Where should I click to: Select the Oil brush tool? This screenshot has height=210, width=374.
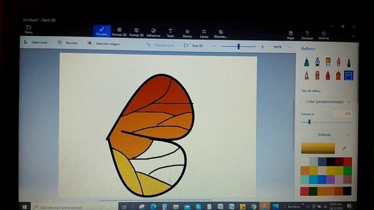328,62
